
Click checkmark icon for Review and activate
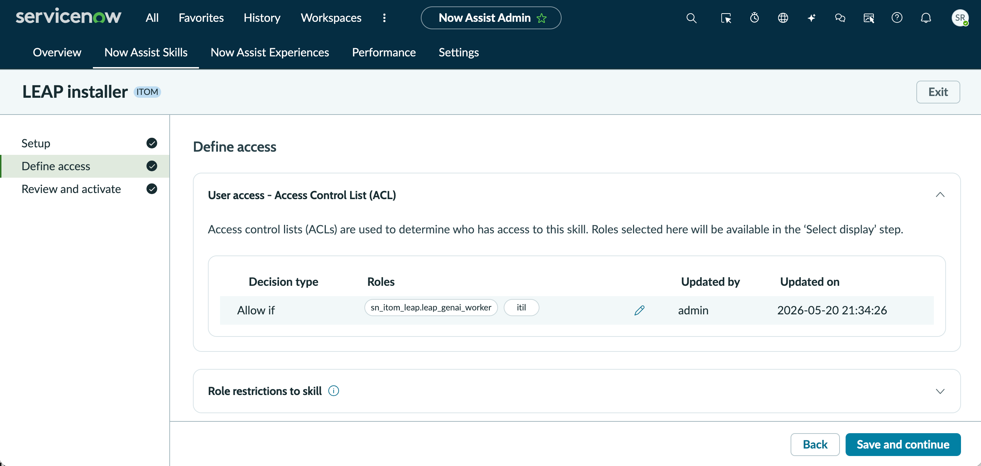coord(151,189)
